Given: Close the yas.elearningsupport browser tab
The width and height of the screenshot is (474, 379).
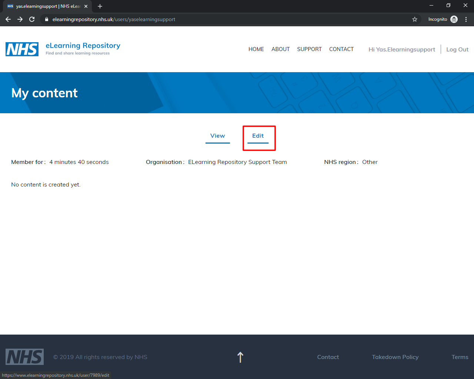Looking at the screenshot, I should click(x=86, y=6).
